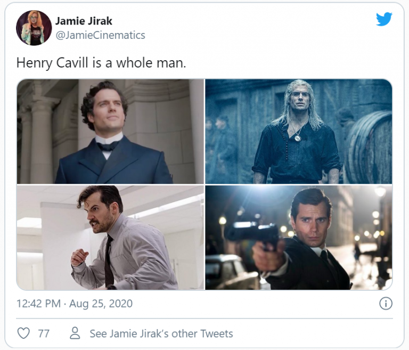Click the Jamie Jirak display name
Viewport: 409px width, 350px height.
coord(84,21)
